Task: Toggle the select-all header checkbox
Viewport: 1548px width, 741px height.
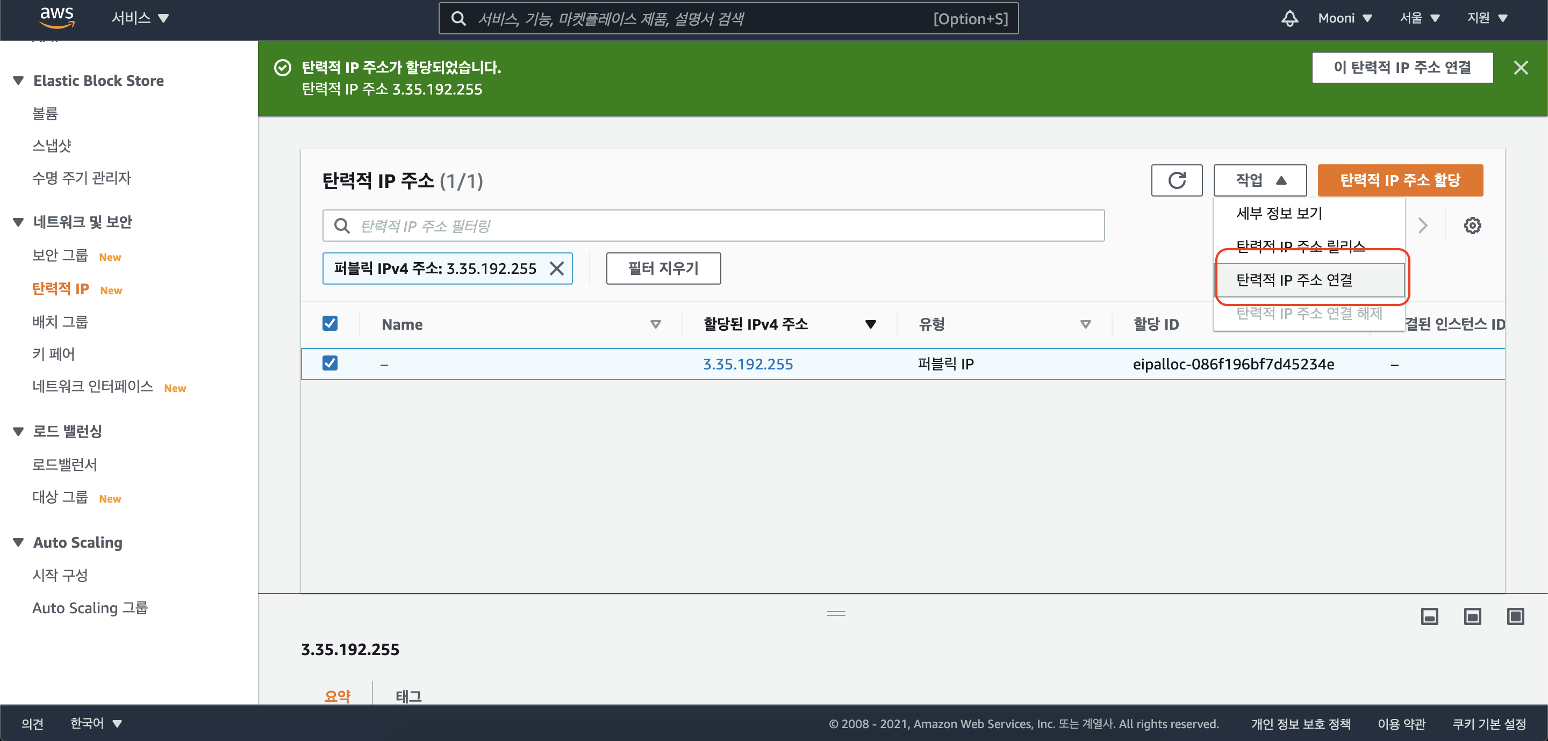Action: pyautogui.click(x=330, y=324)
